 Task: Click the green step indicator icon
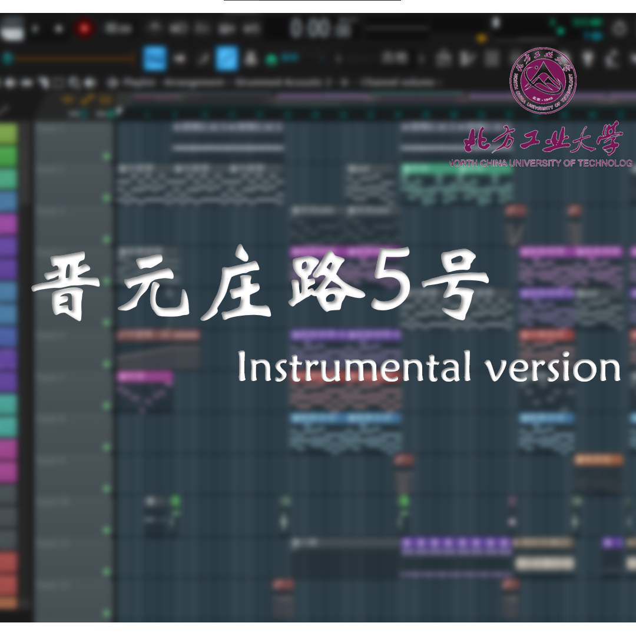tap(271, 60)
